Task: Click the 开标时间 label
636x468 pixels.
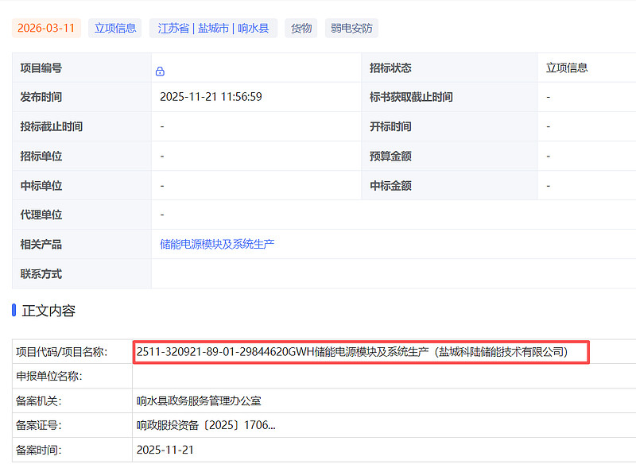Action: tap(390, 126)
